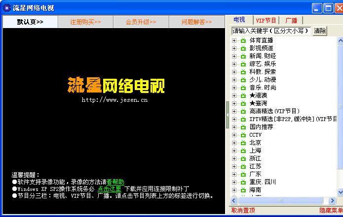343x217 pixels.
Task: Select the 重庆.四川 tree item
Action: coord(263,182)
